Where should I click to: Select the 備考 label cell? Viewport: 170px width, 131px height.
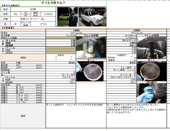coord(23,116)
